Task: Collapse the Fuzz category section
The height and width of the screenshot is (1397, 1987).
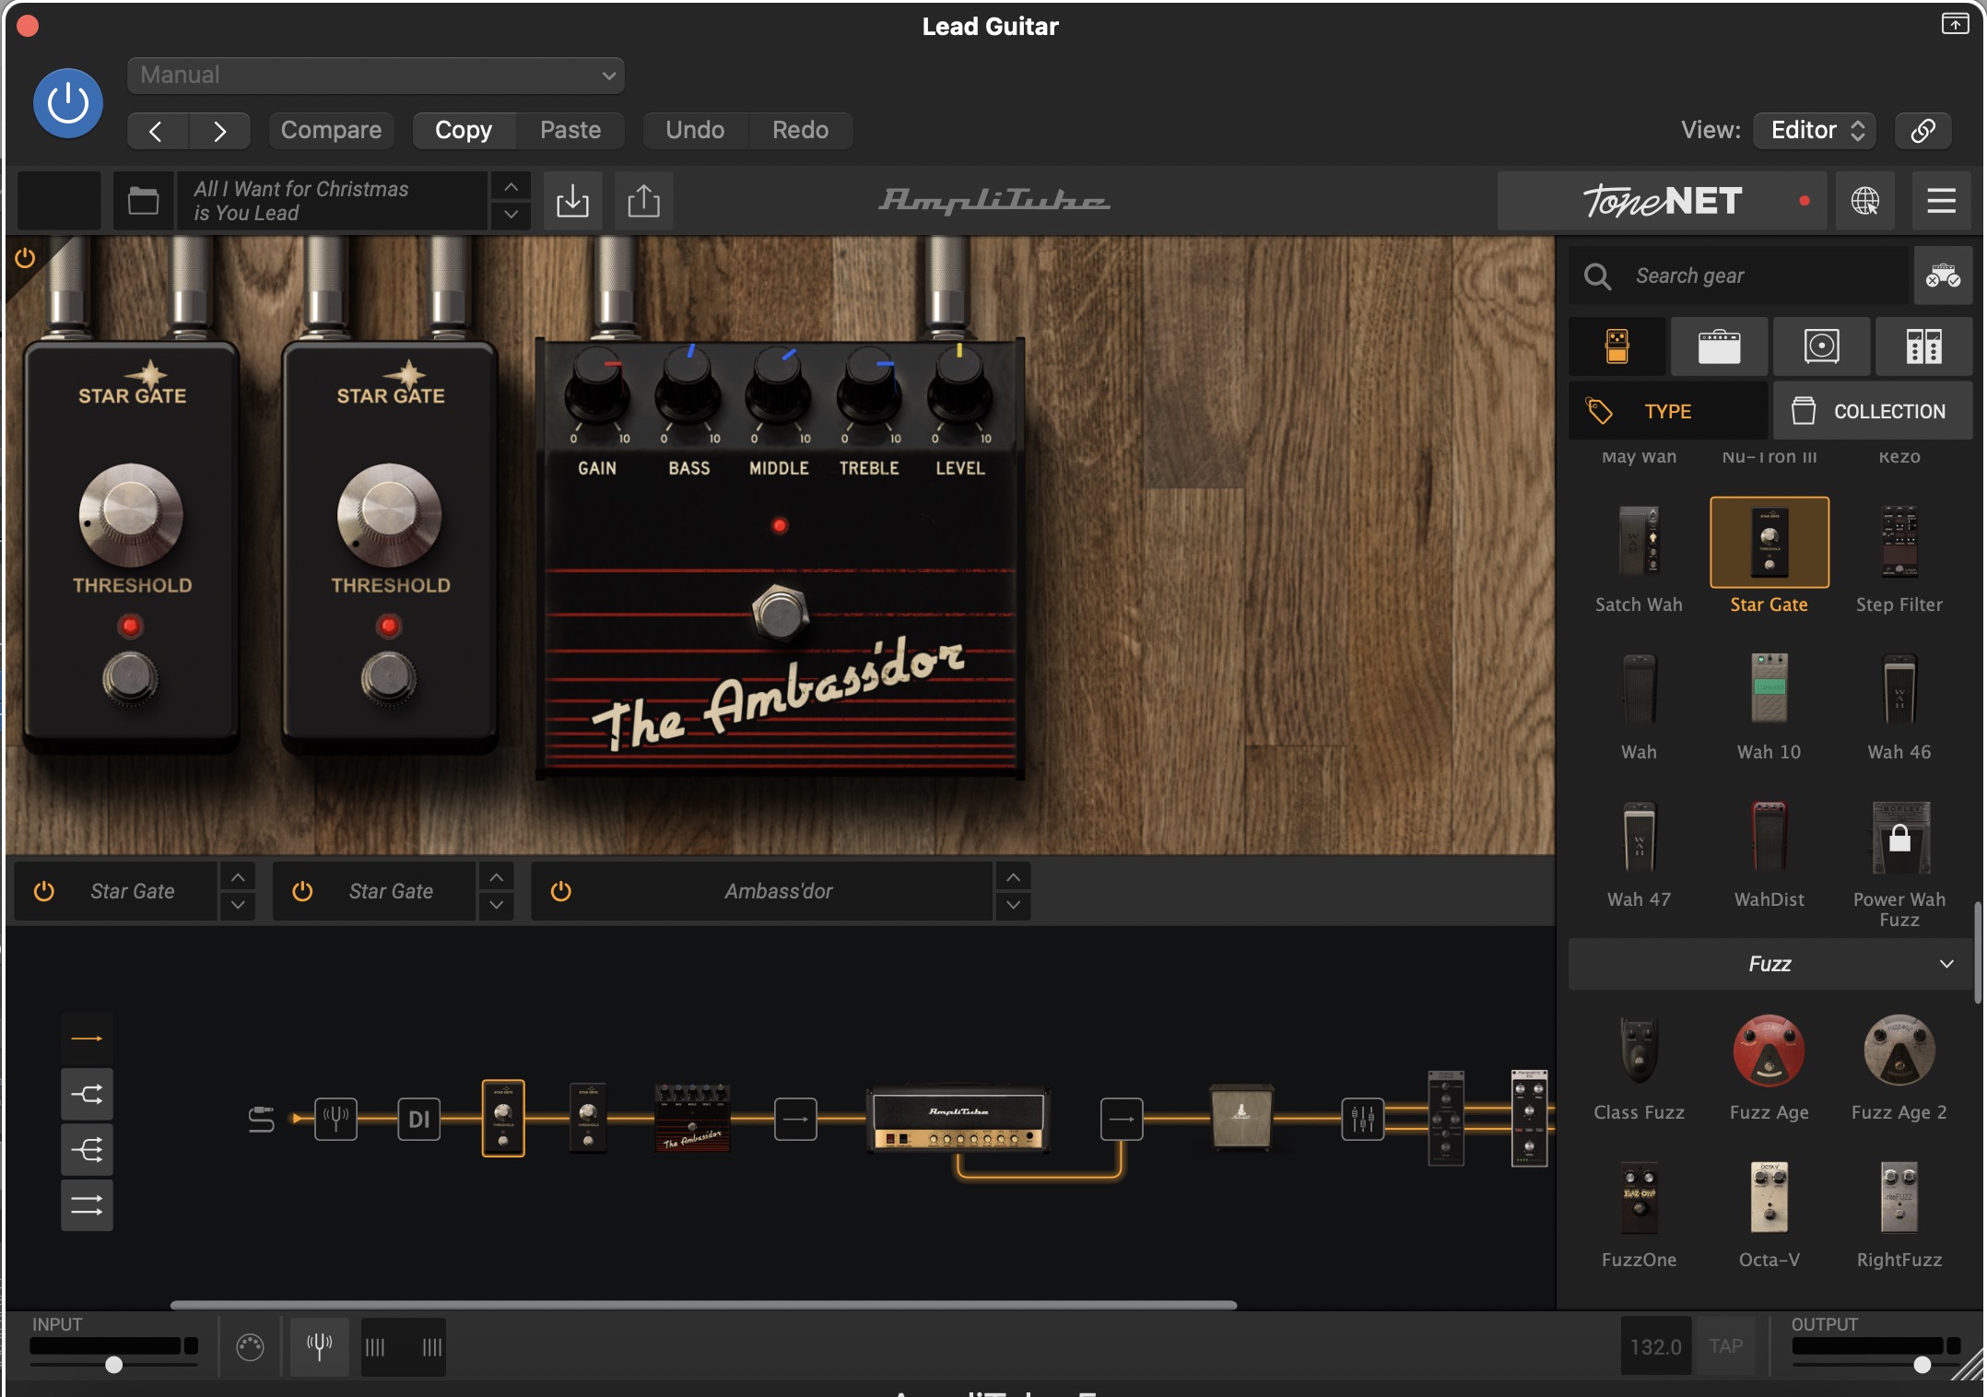Action: 1769,964
